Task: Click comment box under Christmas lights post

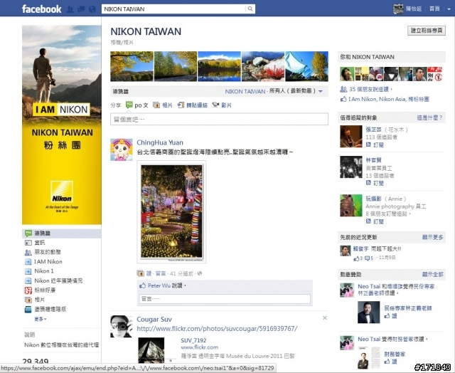Action: pyautogui.click(x=225, y=299)
